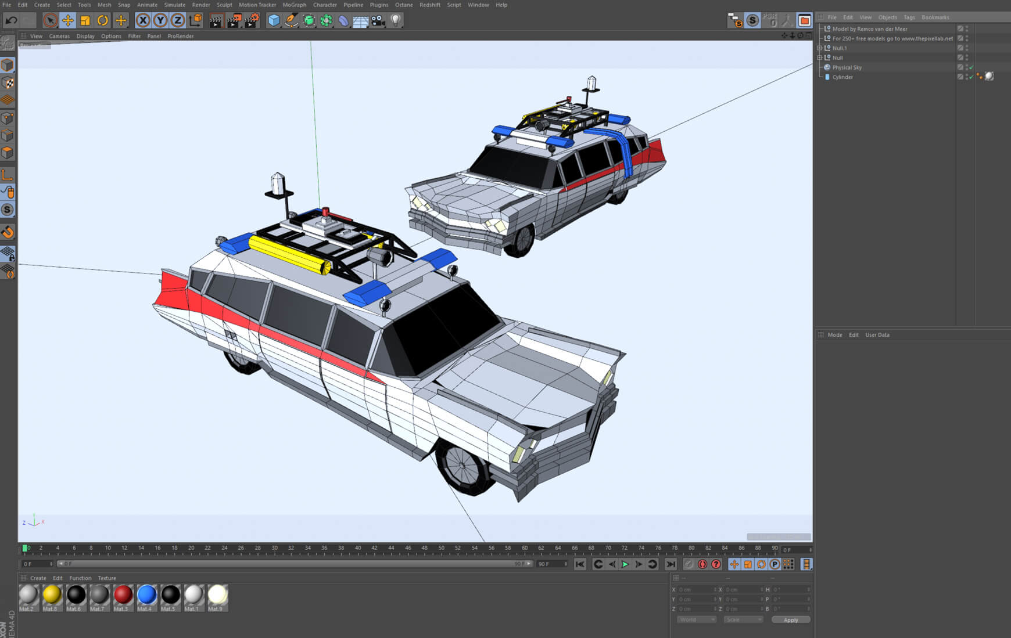This screenshot has height=638, width=1011.
Task: Toggle Z axis lock
Action: click(178, 21)
